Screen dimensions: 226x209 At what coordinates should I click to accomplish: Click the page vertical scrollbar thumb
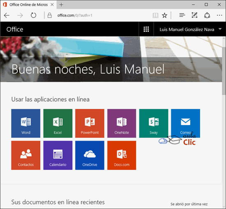[224, 71]
